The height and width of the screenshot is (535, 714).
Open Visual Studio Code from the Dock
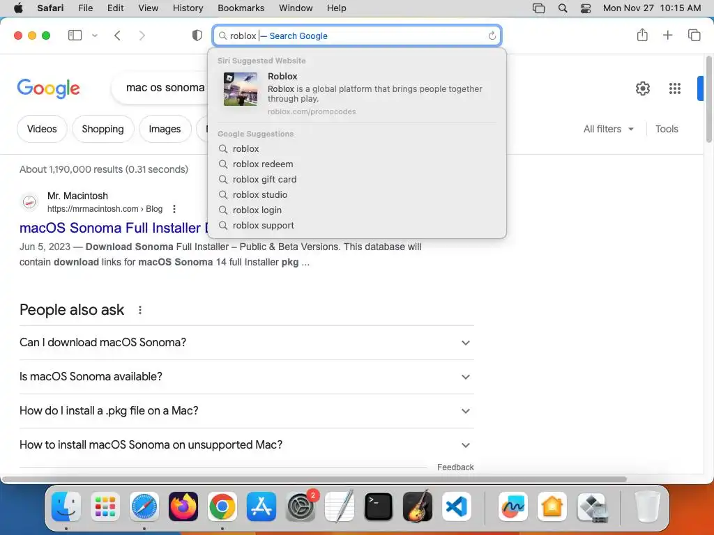tap(457, 506)
